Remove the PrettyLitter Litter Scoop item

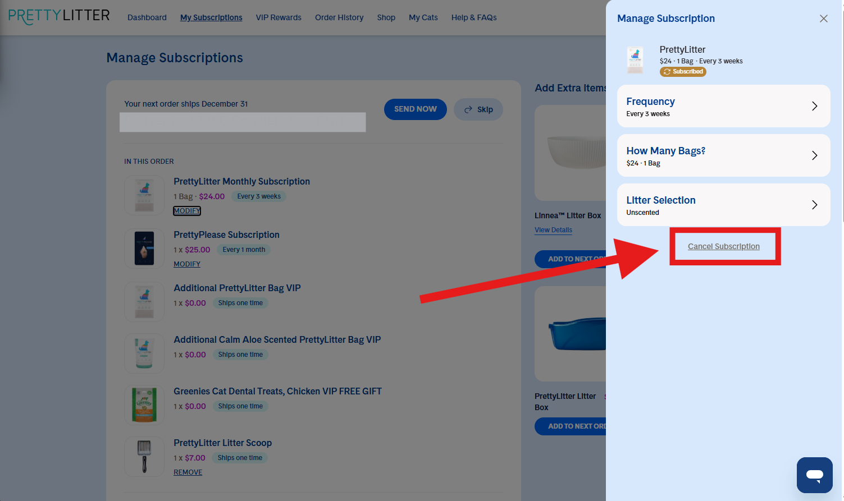click(x=188, y=472)
